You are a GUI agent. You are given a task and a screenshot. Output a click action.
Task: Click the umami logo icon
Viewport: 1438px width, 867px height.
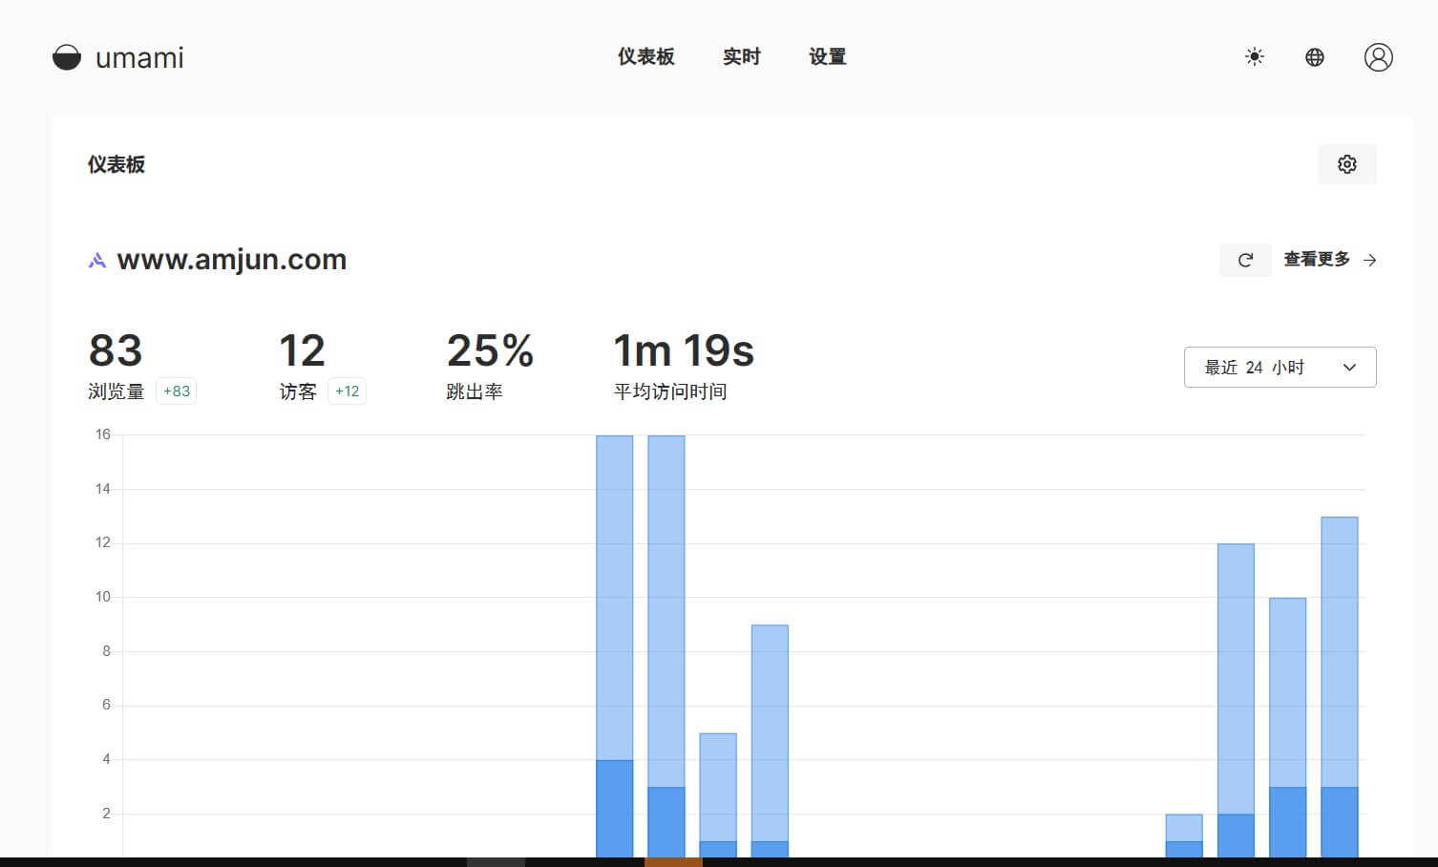coord(66,57)
